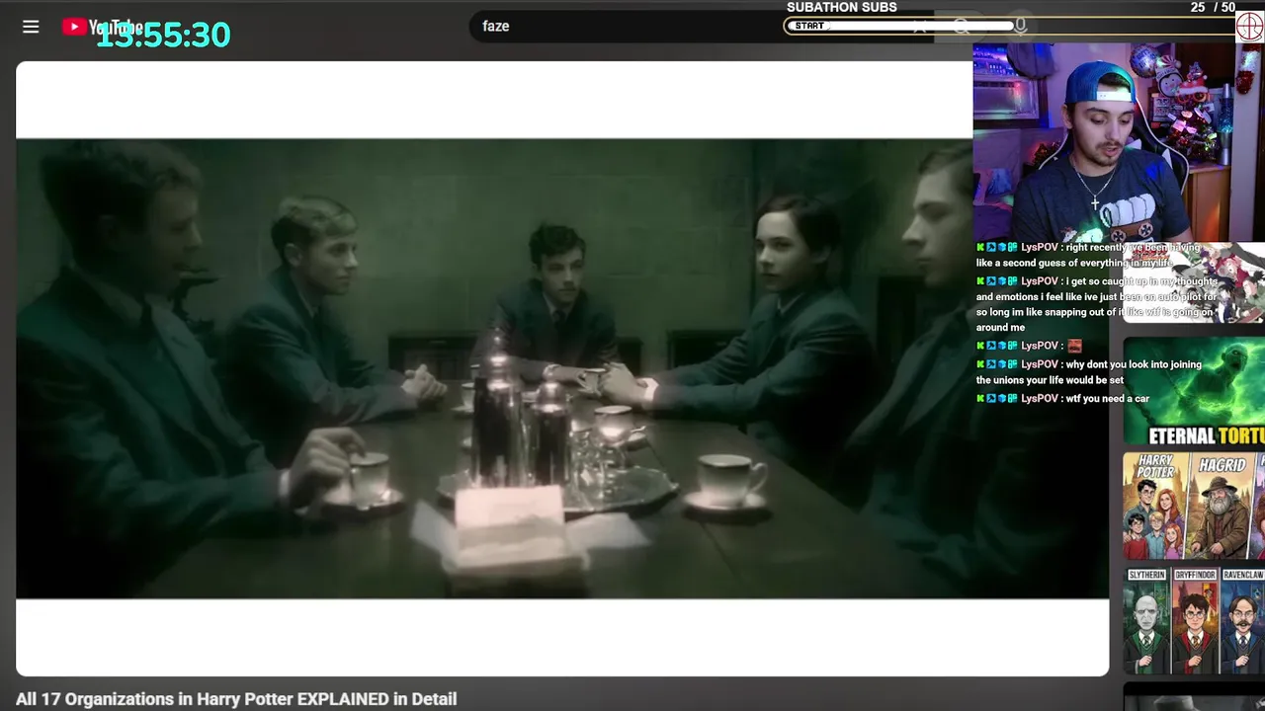Viewport: 1265px width, 711px height.
Task: Click the chat message starting 'i get so caught up'
Action: [x=1097, y=304]
